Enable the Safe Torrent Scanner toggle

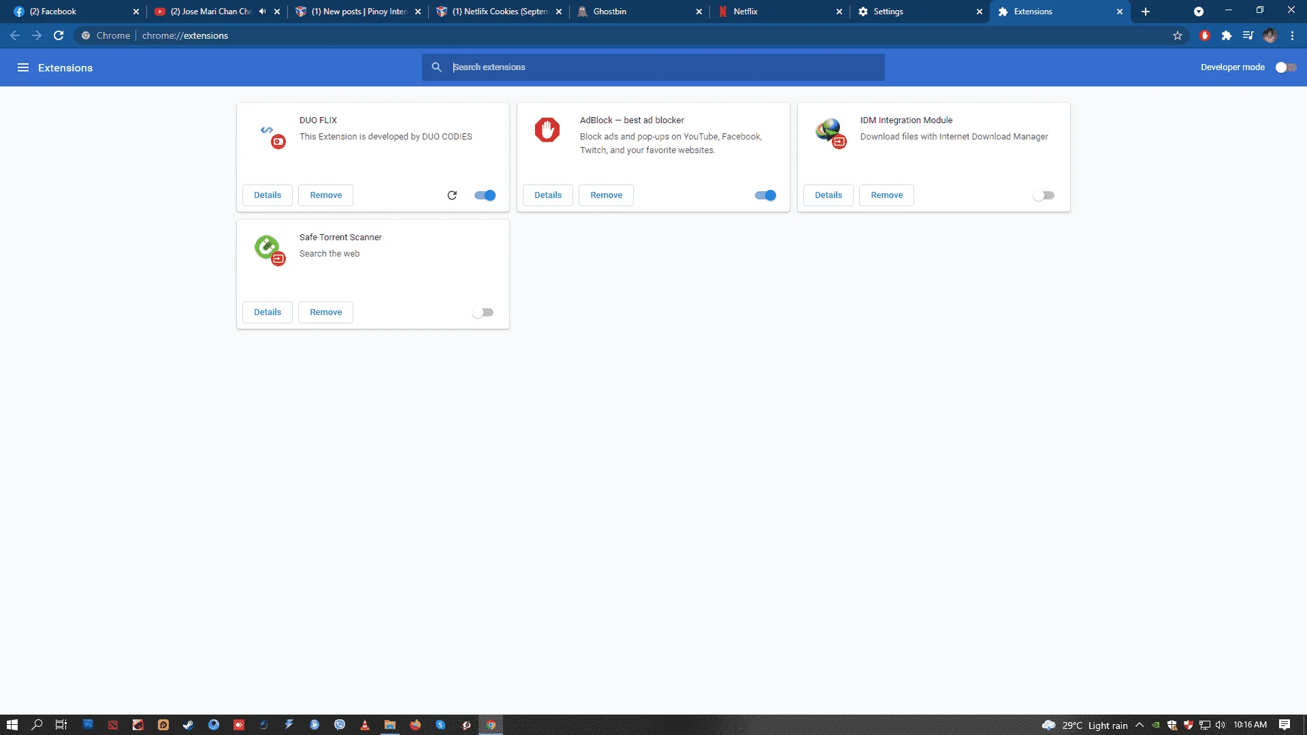[483, 312]
